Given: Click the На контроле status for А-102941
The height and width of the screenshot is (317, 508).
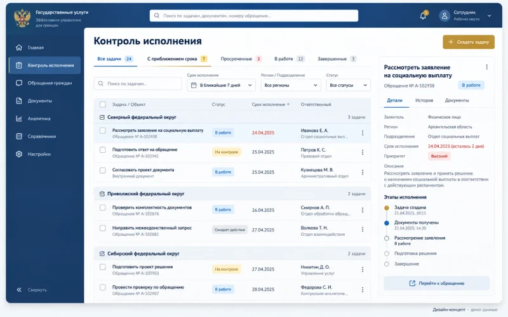Looking at the screenshot, I should click(x=227, y=152).
